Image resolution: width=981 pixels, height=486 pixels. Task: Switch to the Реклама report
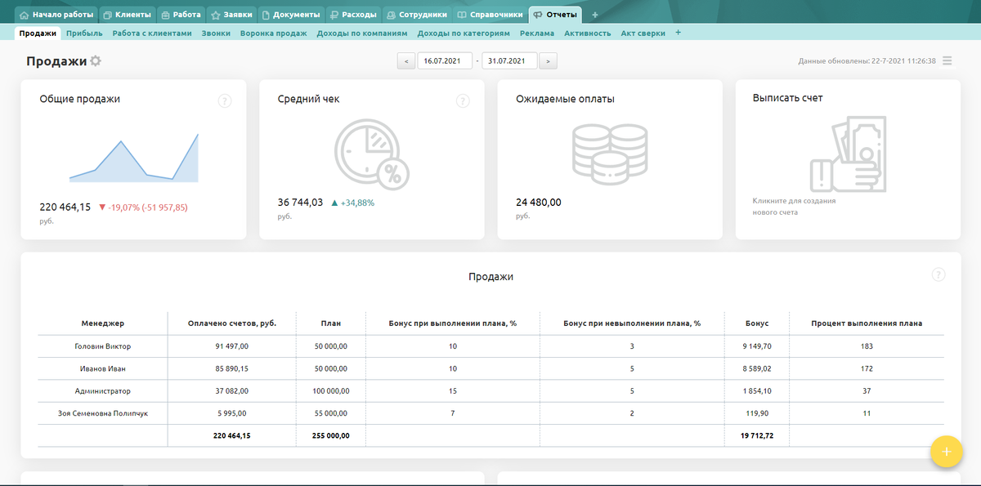pyautogui.click(x=537, y=33)
